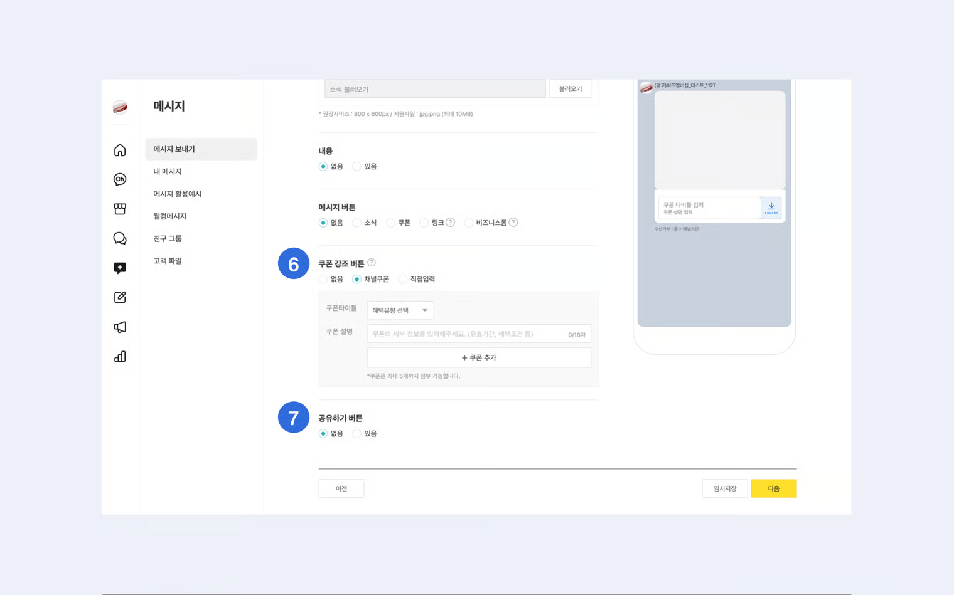Open 내 메시지 menu item

point(168,172)
